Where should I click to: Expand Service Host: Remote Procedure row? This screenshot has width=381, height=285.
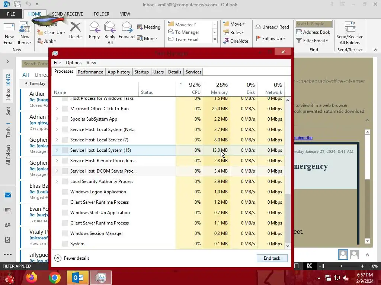coord(57,161)
